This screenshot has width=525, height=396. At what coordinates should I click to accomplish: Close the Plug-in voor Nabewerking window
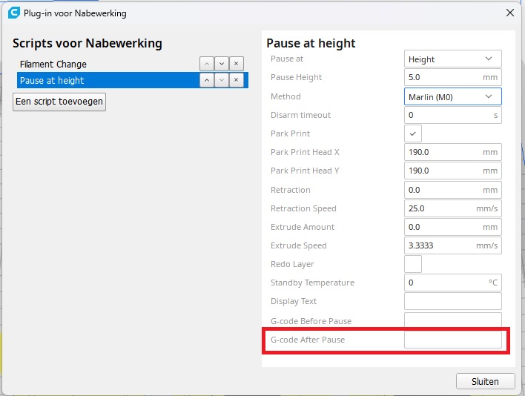[509, 13]
